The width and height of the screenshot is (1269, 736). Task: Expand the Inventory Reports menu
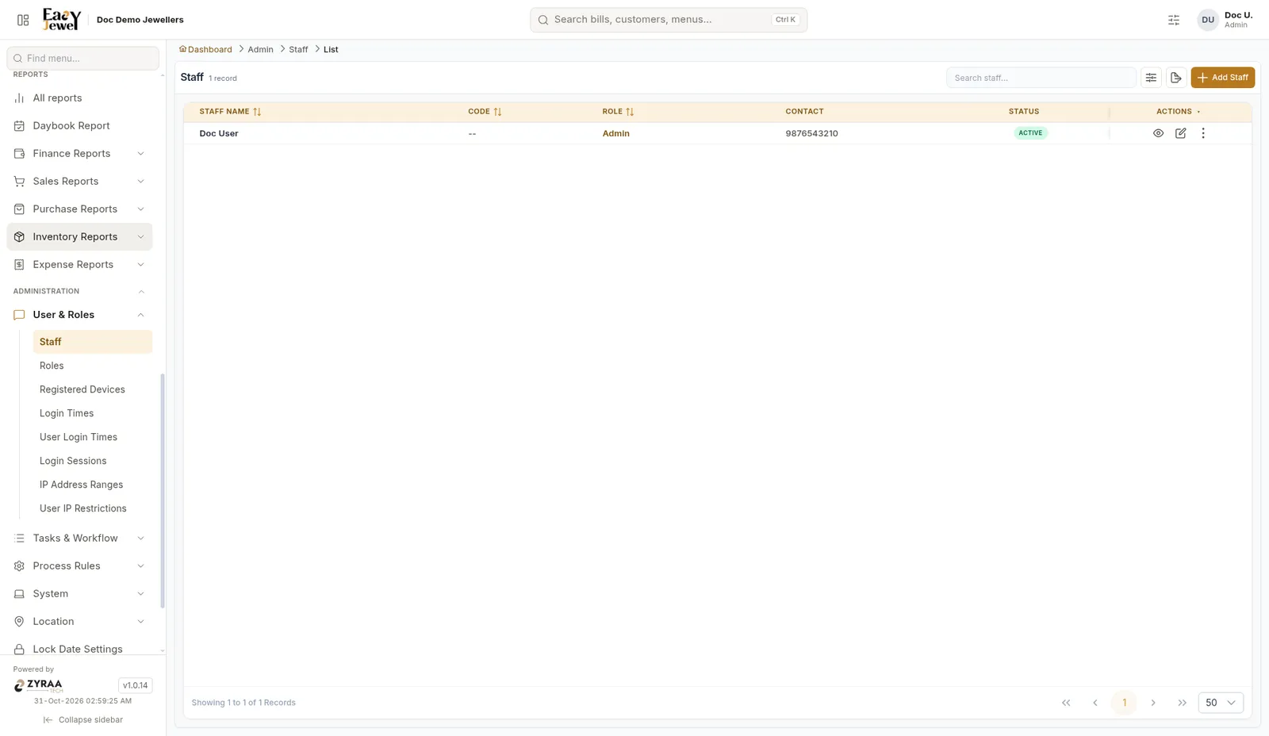point(79,237)
